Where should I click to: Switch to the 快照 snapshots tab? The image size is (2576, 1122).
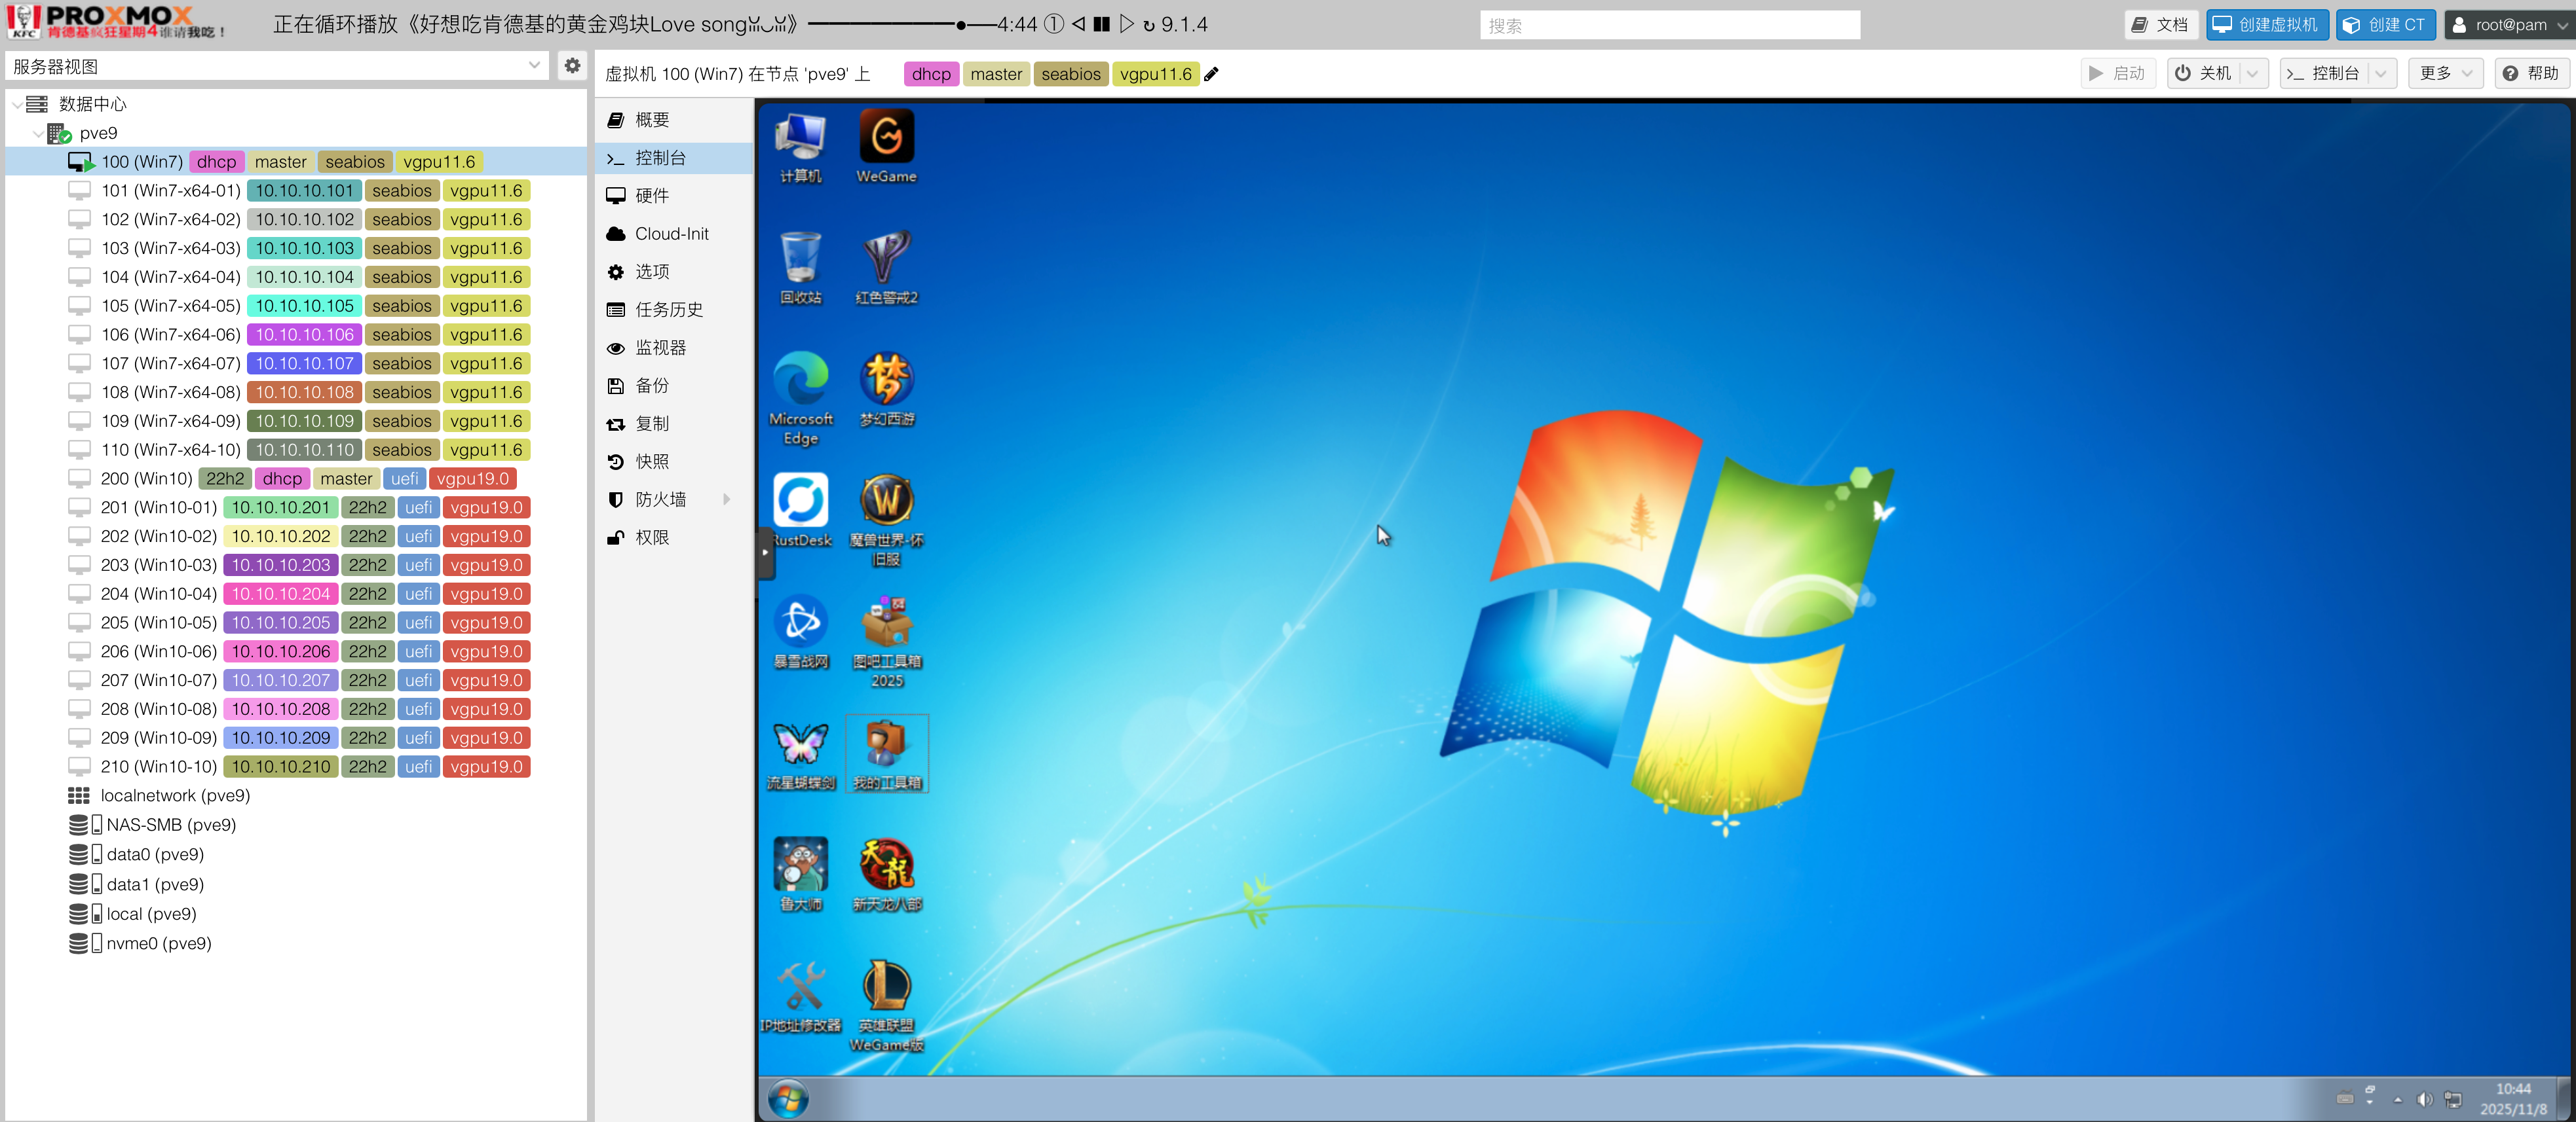(x=652, y=461)
